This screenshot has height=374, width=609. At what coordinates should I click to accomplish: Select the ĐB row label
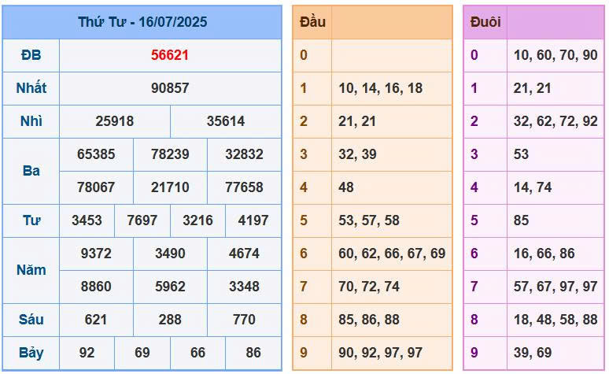(x=31, y=55)
